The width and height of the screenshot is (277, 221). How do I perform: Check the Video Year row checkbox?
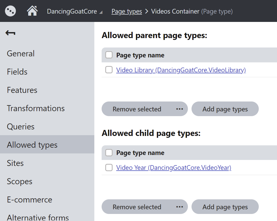click(x=109, y=168)
